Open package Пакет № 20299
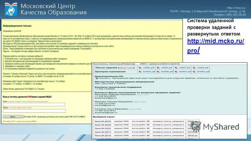This screenshot has height=141, width=251. coord(103,125)
